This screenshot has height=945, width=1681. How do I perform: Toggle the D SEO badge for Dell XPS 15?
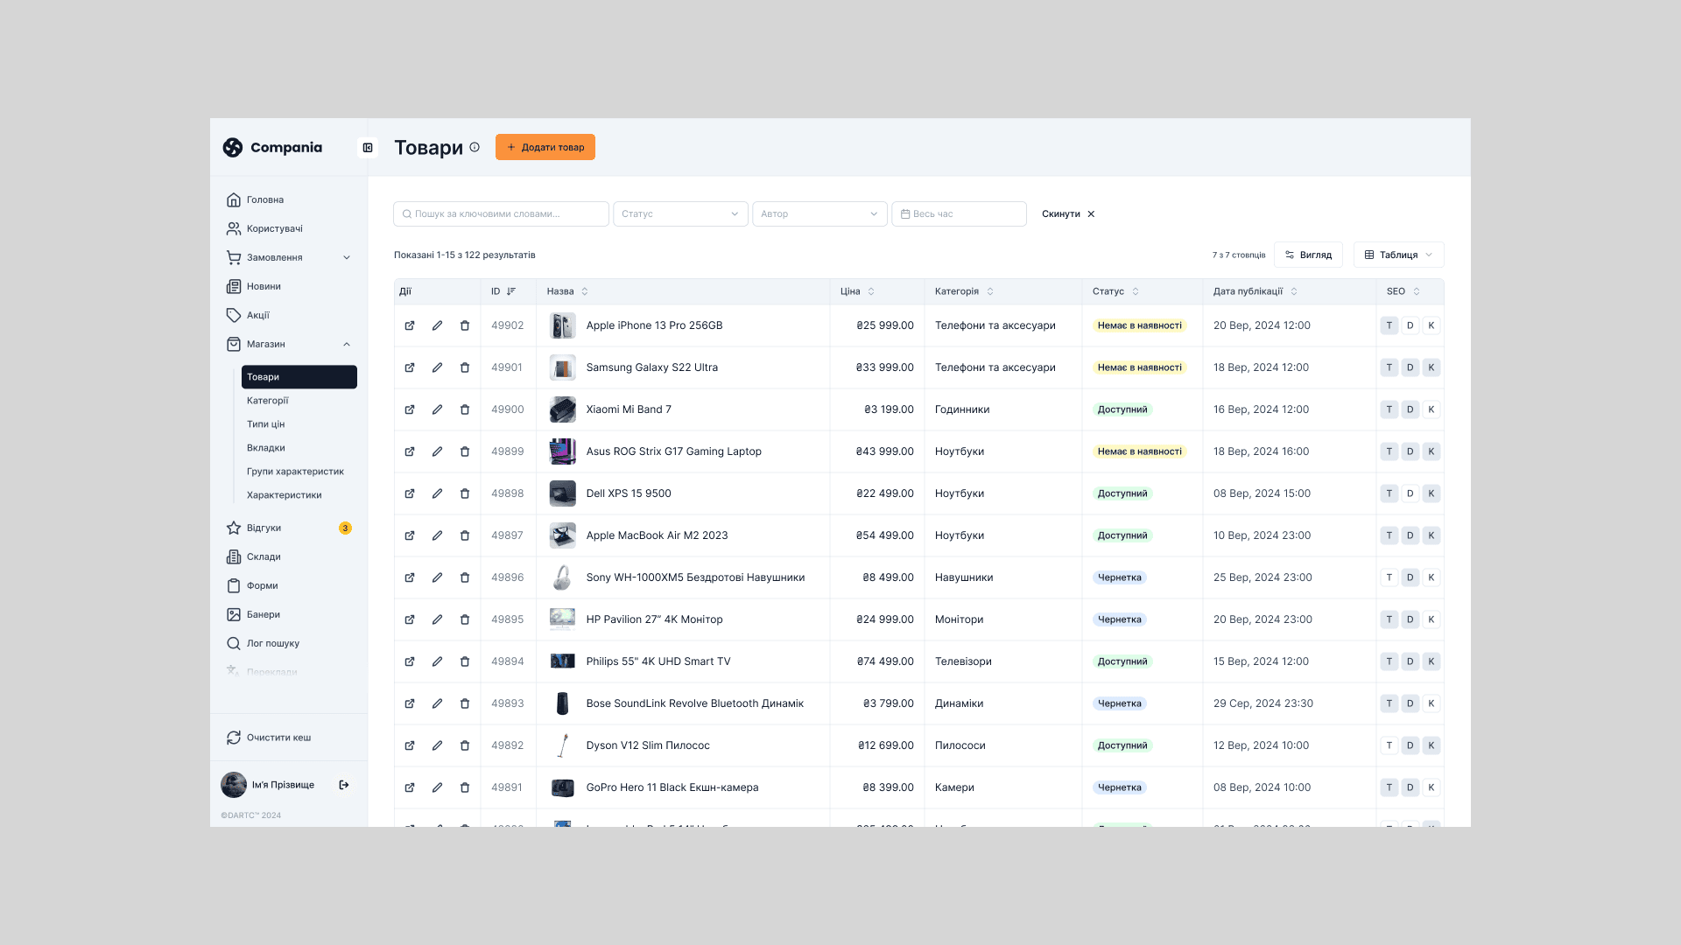1410,493
